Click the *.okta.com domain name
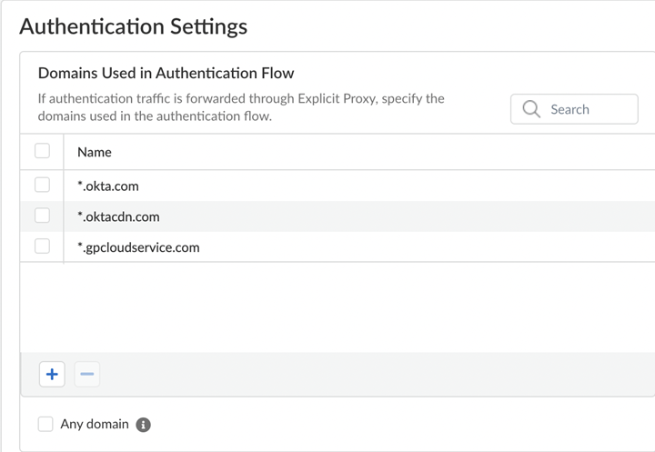 coord(108,186)
